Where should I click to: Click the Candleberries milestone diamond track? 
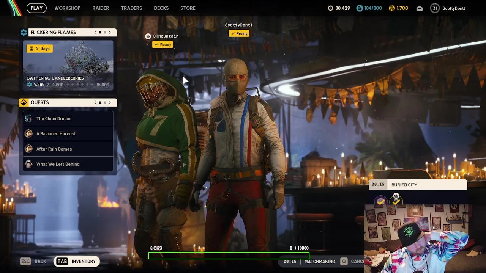point(80,85)
